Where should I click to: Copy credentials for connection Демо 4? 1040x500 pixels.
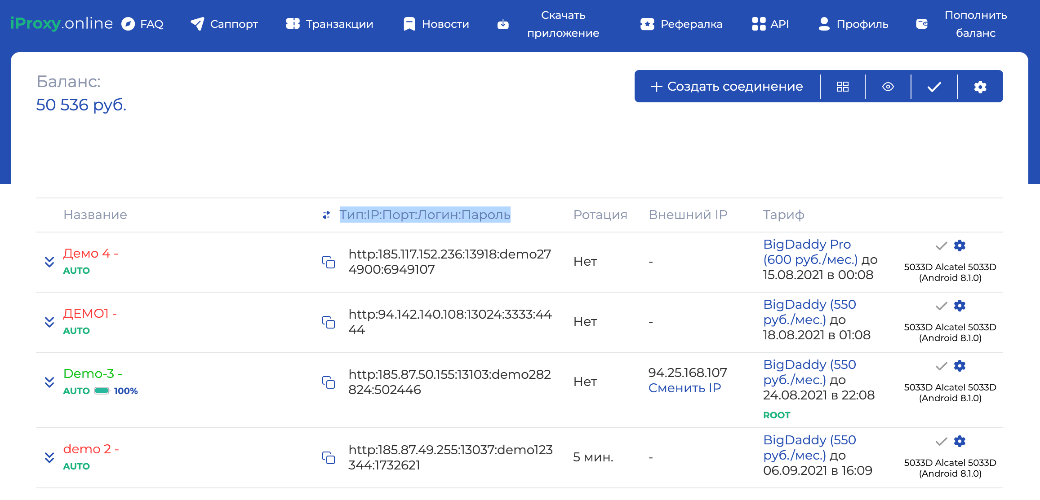pos(329,263)
